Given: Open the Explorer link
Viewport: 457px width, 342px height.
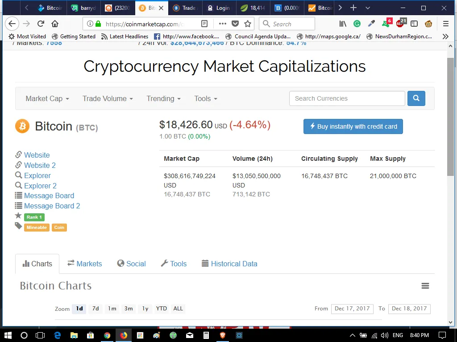Looking at the screenshot, I should [x=37, y=175].
